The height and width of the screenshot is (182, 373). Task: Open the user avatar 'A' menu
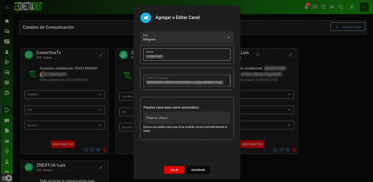364,7
